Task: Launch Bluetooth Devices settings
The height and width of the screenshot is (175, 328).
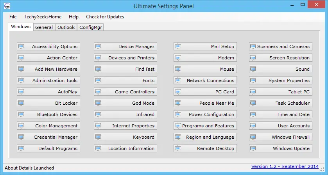Action: (x=48, y=114)
